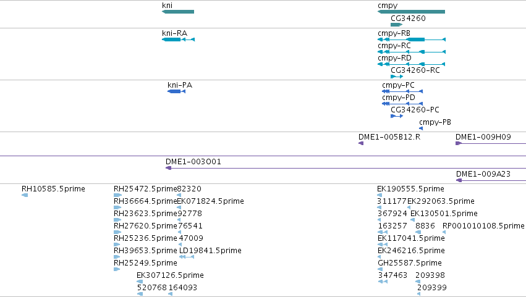Click the CG34260 gene glyph

pos(397,25)
